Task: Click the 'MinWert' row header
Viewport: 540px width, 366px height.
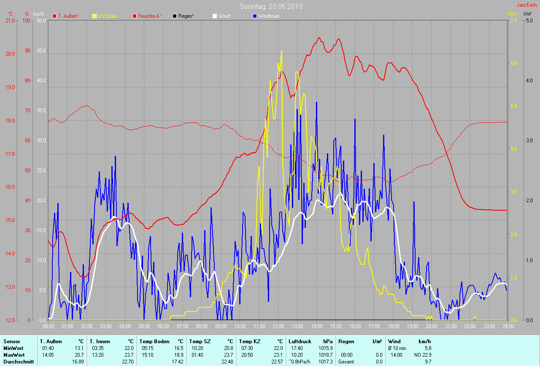Action: pos(13,348)
